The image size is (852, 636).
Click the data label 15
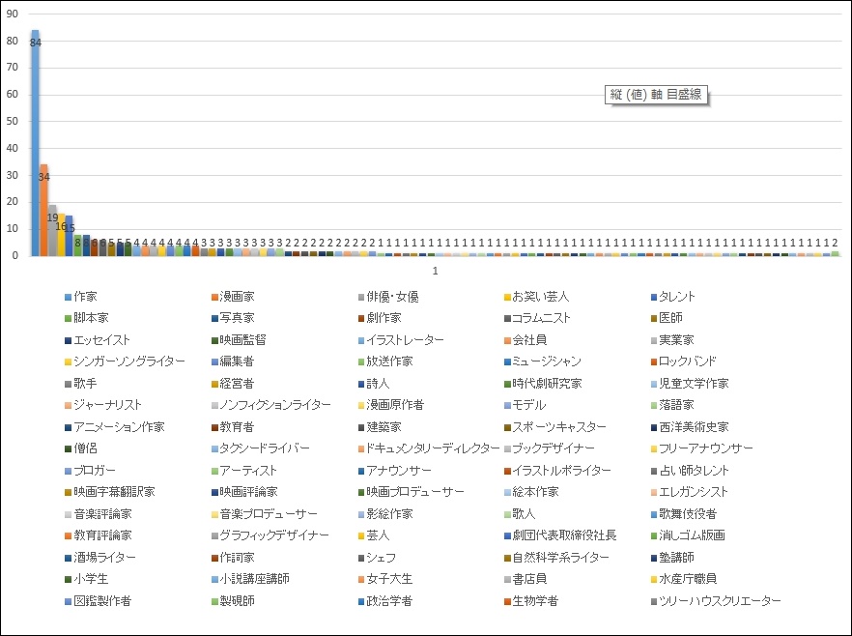[x=70, y=228]
